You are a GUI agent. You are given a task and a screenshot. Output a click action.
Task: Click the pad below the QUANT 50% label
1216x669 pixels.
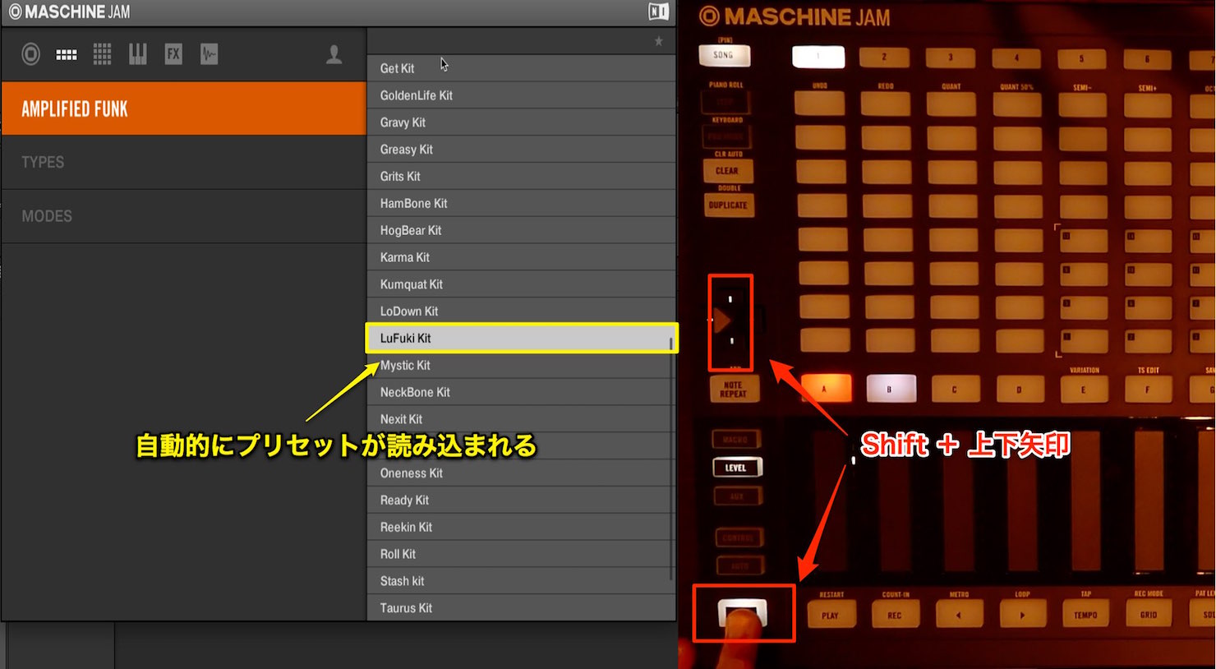tap(1017, 104)
